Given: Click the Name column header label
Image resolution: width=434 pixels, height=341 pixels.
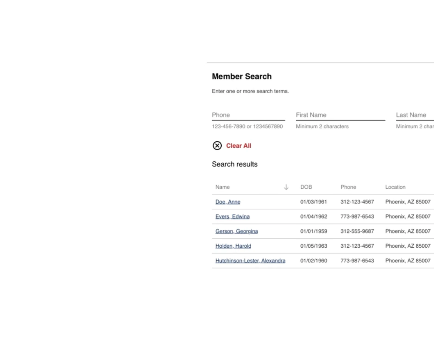Looking at the screenshot, I should 222,187.
